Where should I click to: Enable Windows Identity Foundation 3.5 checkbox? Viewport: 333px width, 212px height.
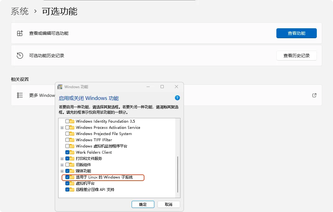[67, 121]
